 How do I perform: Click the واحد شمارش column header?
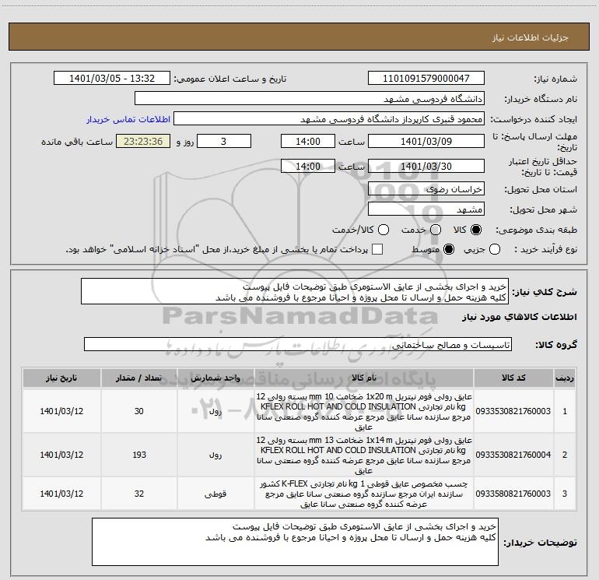click(215, 378)
